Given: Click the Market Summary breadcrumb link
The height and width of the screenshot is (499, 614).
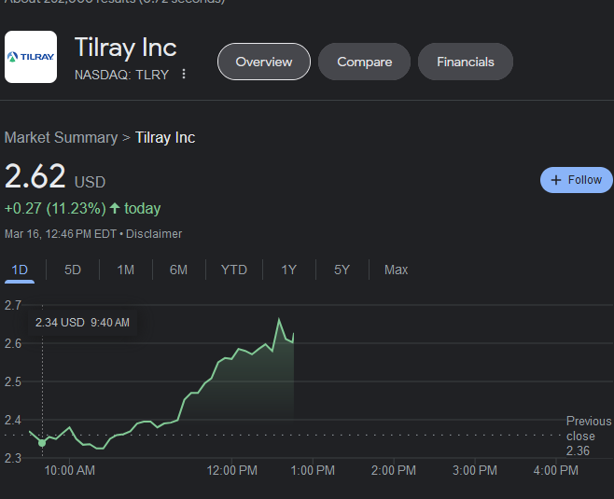Looking at the screenshot, I should 61,138.
